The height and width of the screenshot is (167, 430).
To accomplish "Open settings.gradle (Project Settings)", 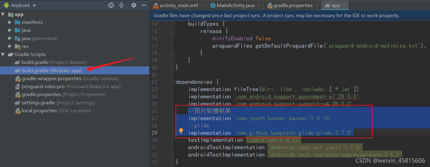I will click(x=58, y=102).
